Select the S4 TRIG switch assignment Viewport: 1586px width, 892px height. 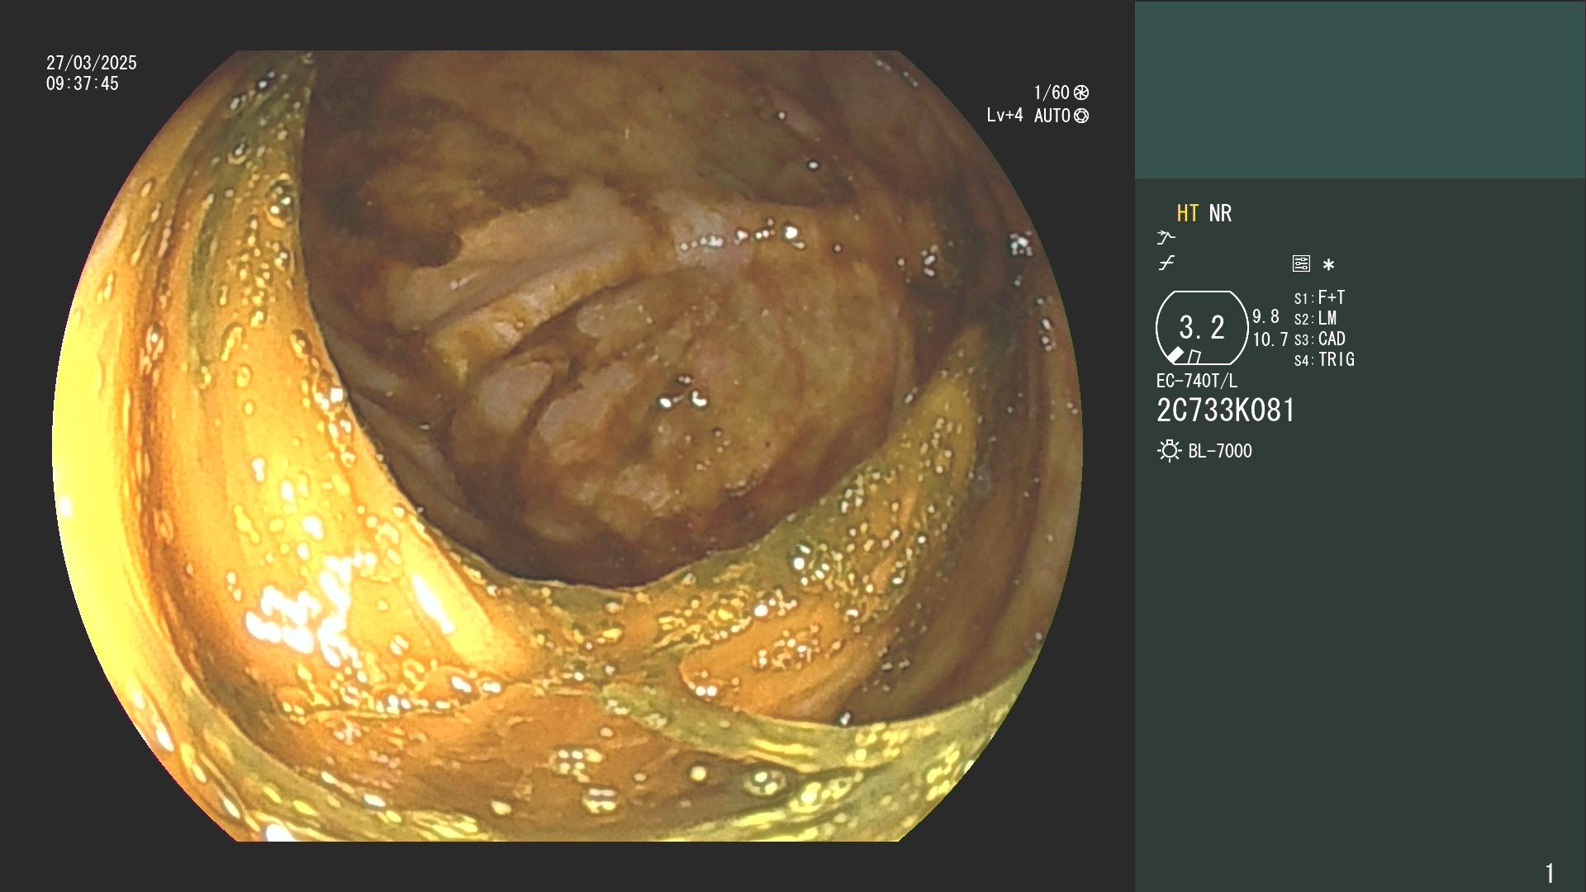[1324, 359]
